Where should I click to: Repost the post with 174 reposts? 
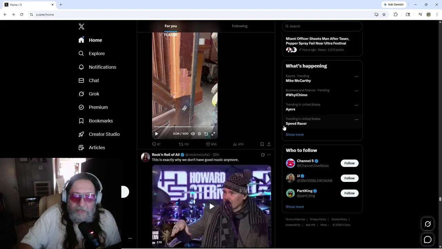click(184, 144)
